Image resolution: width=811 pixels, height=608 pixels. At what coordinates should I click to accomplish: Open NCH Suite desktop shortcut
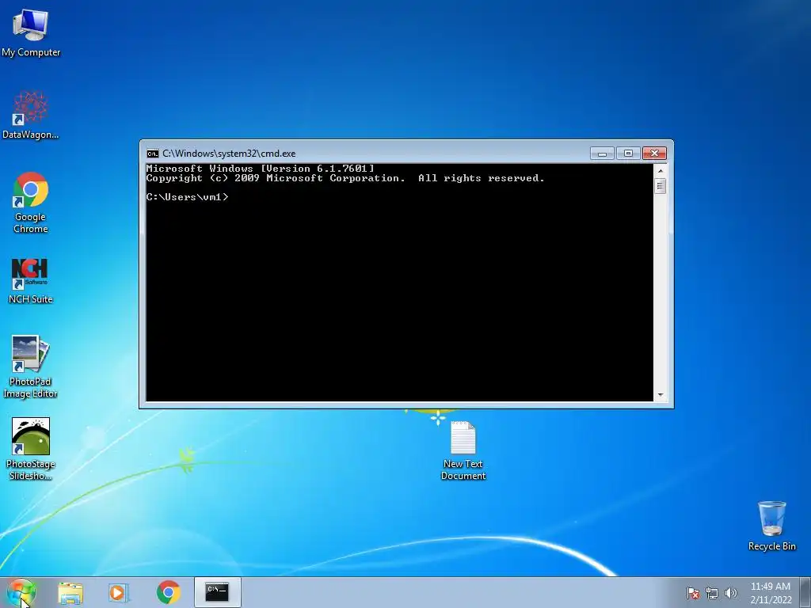click(x=30, y=281)
